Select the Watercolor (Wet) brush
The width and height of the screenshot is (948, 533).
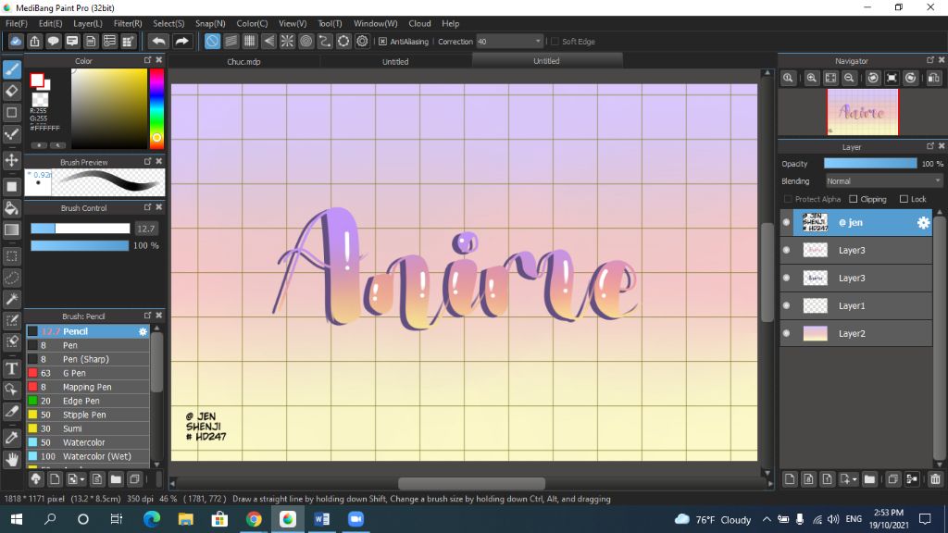pyautogui.click(x=88, y=456)
